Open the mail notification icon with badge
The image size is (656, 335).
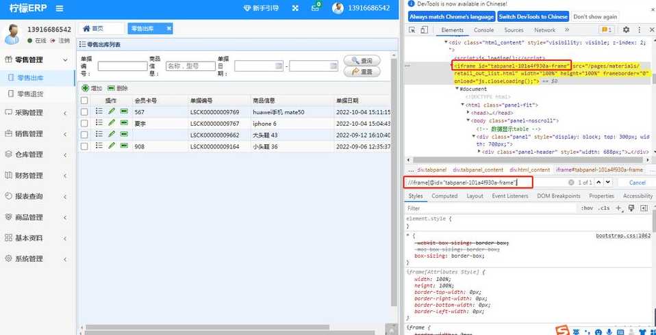pyautogui.click(x=316, y=8)
